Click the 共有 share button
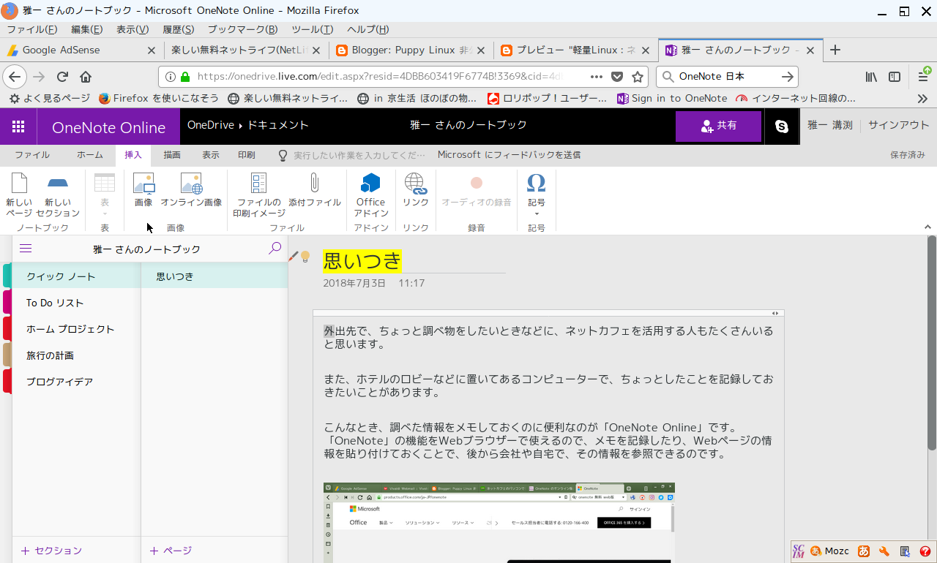This screenshot has width=937, height=563. click(718, 126)
